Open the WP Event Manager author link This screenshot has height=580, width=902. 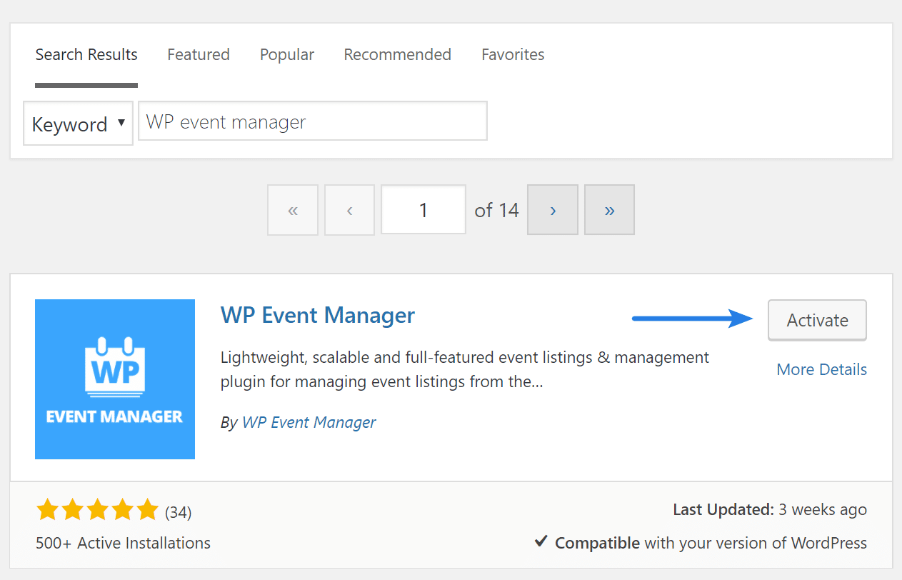click(309, 422)
